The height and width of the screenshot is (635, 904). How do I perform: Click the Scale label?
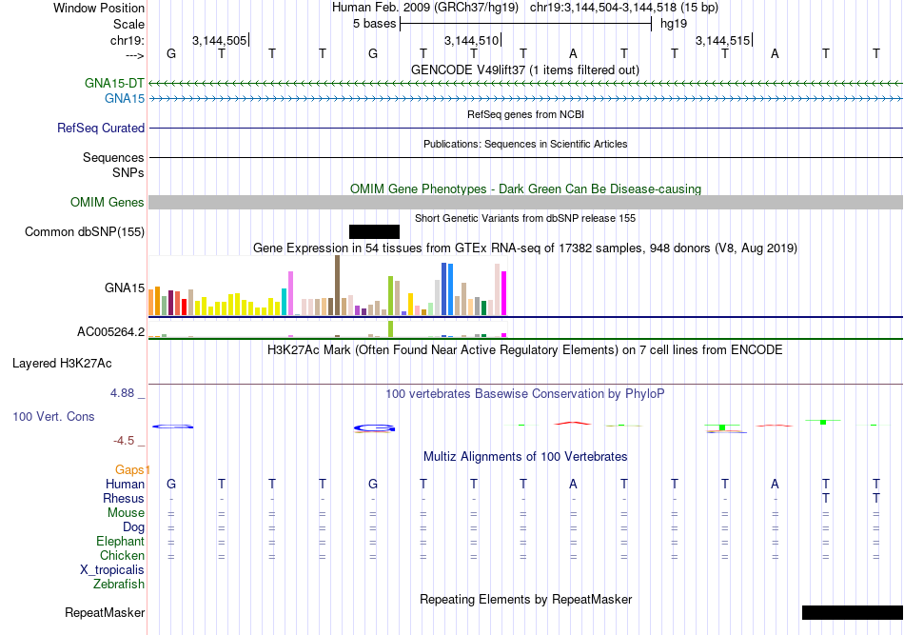pos(128,24)
